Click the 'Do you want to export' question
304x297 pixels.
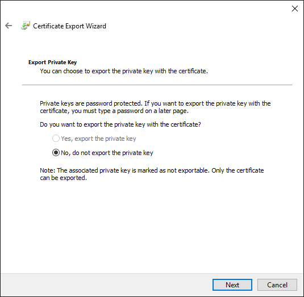pyautogui.click(x=120, y=124)
